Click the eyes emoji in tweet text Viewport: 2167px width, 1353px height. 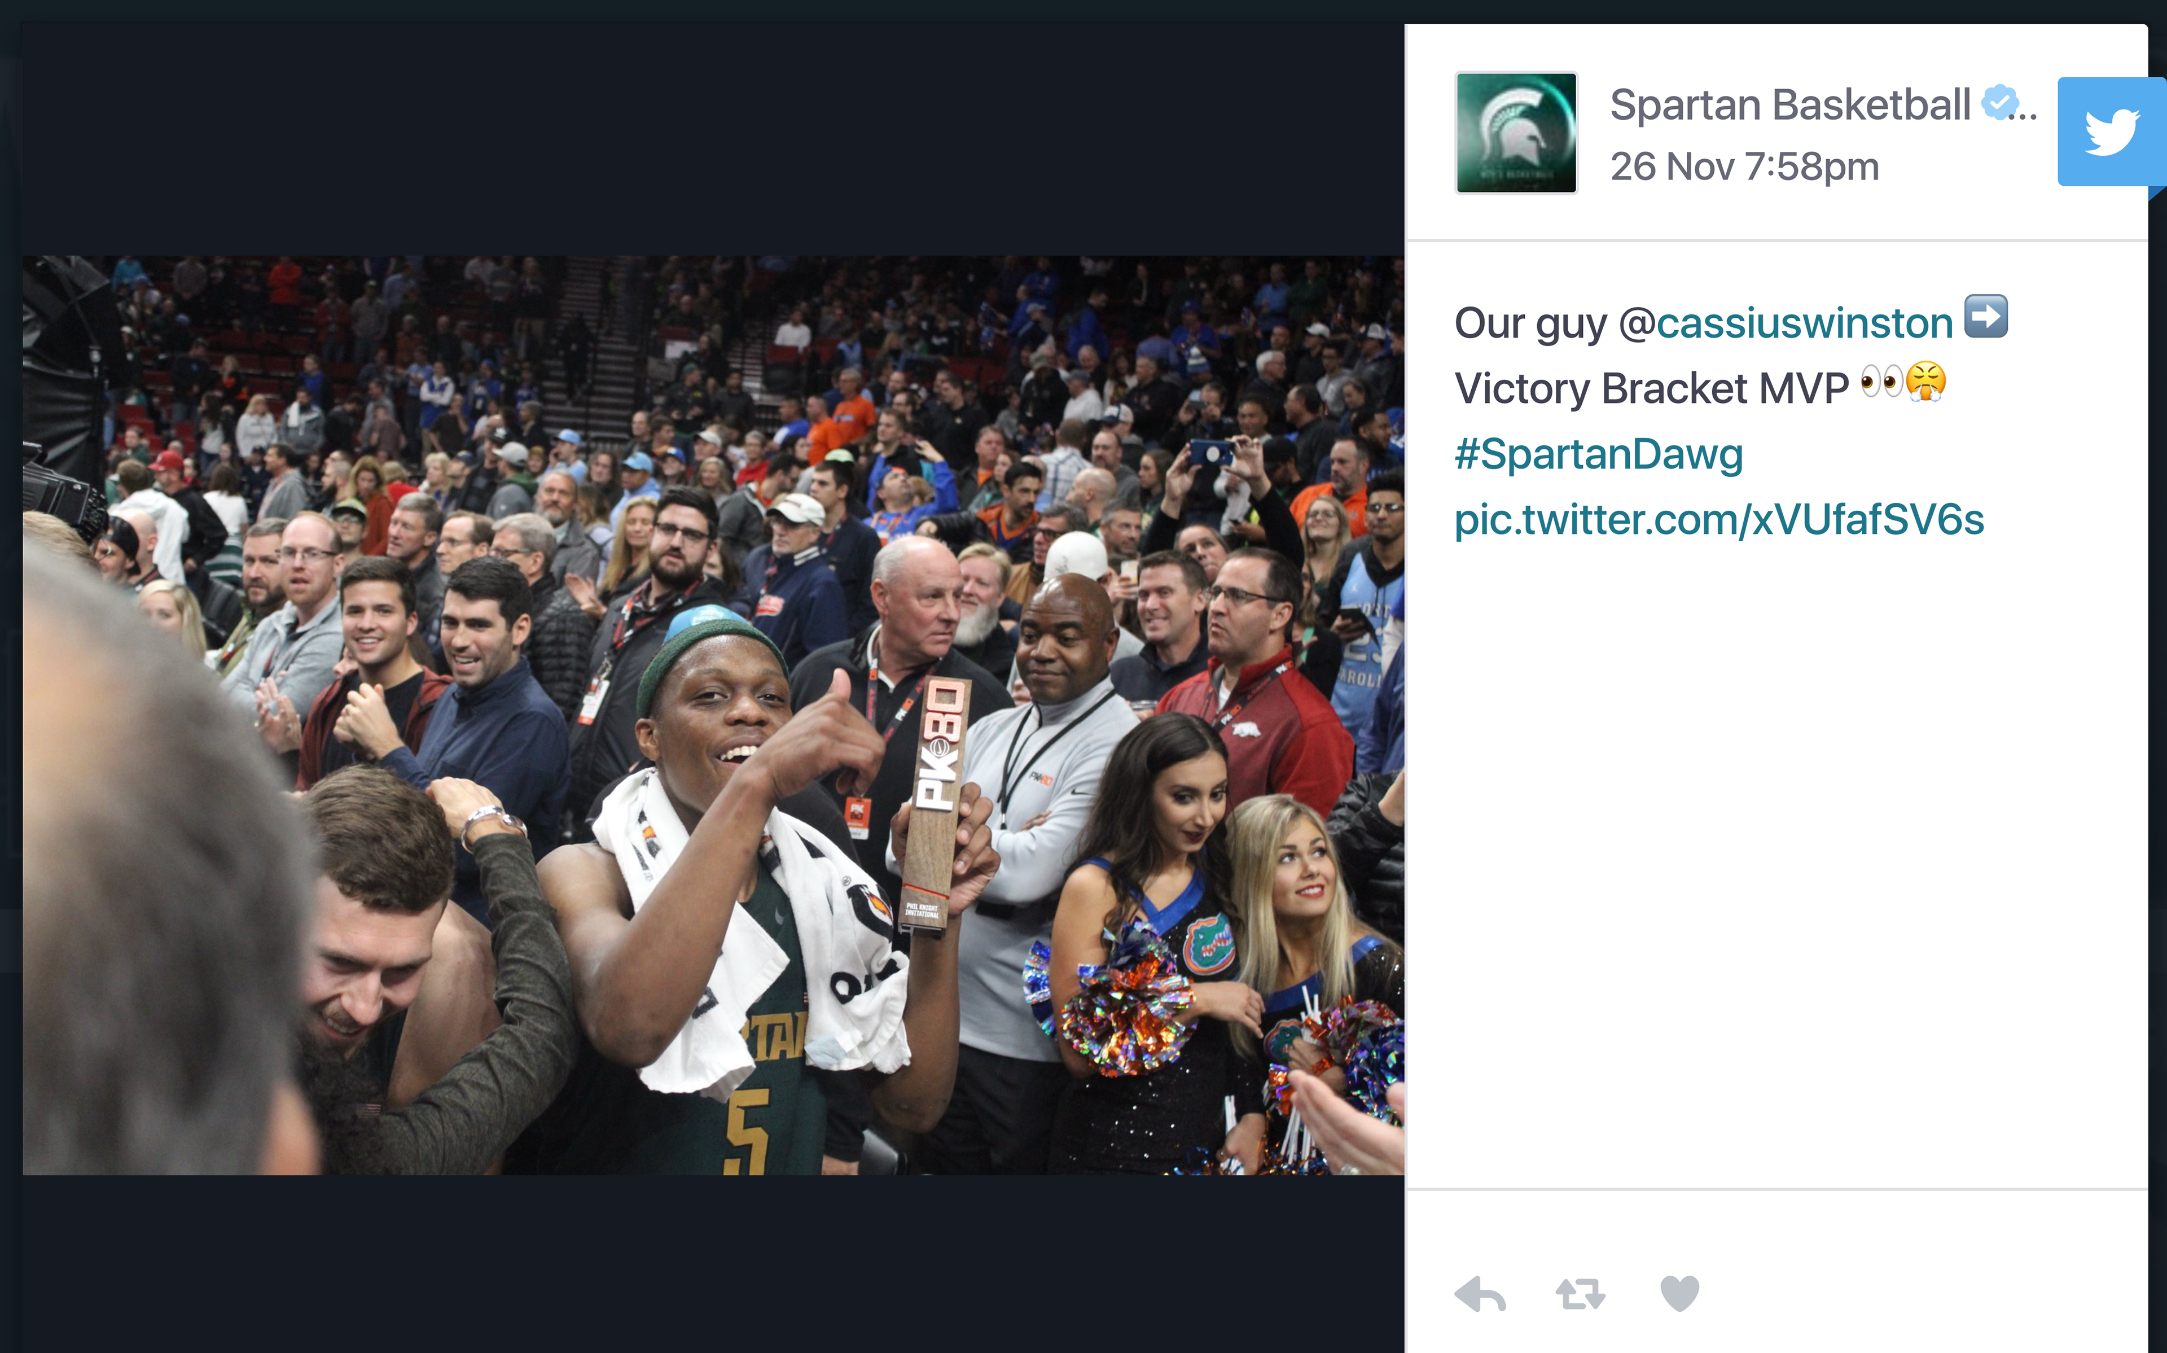[1881, 383]
